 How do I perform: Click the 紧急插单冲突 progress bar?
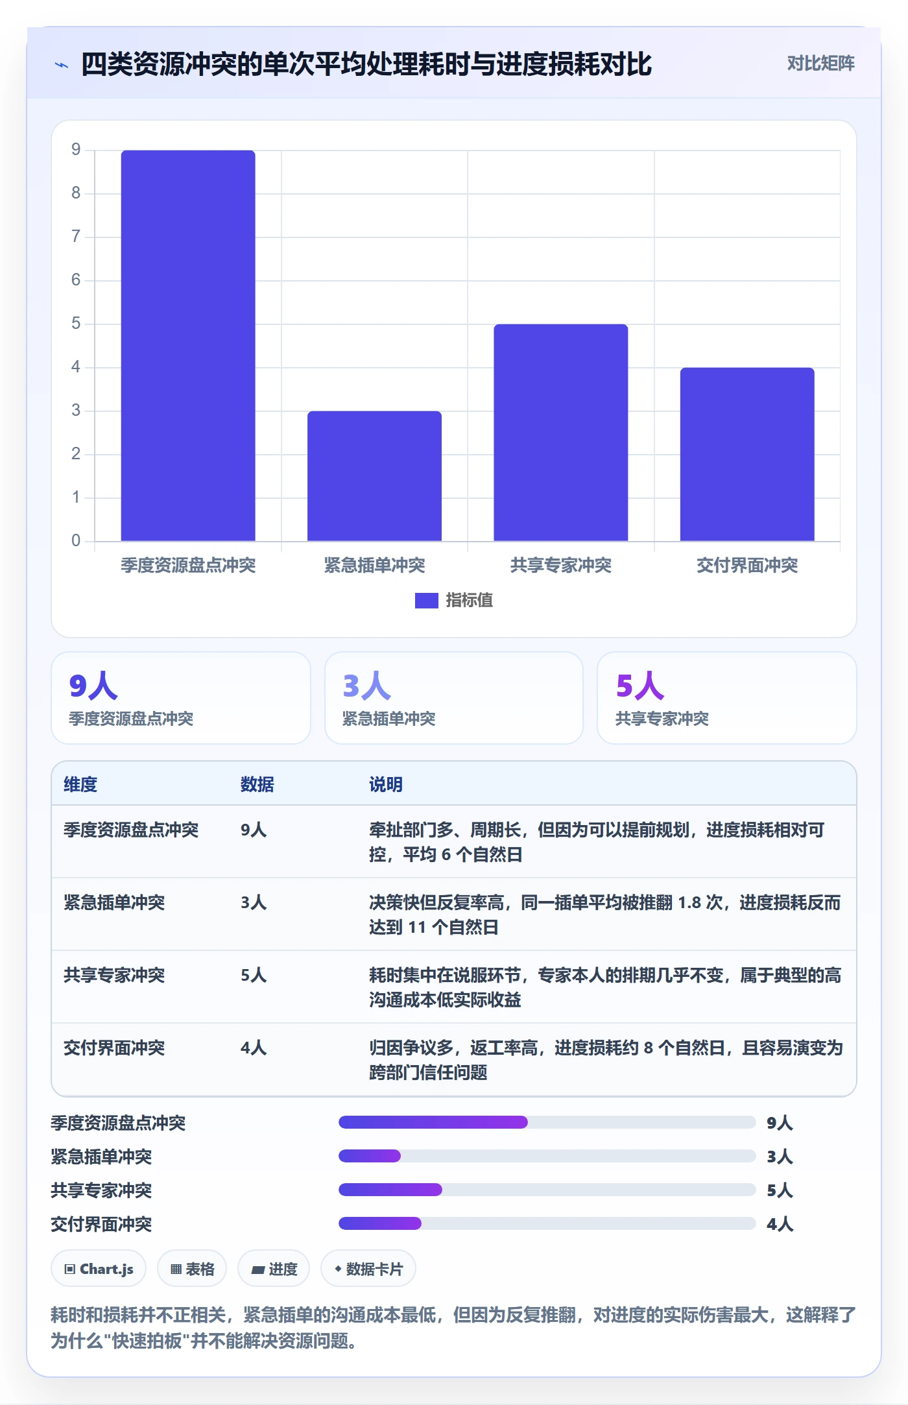(x=547, y=1156)
